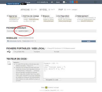Open the modules recommandés link
The height and width of the screenshot is (92, 102).
tap(26, 38)
